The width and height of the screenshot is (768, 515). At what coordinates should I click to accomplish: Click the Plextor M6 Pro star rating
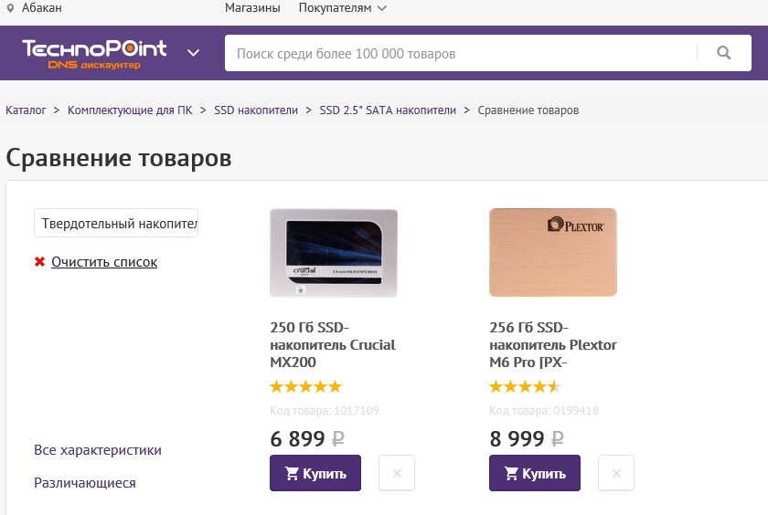click(525, 387)
